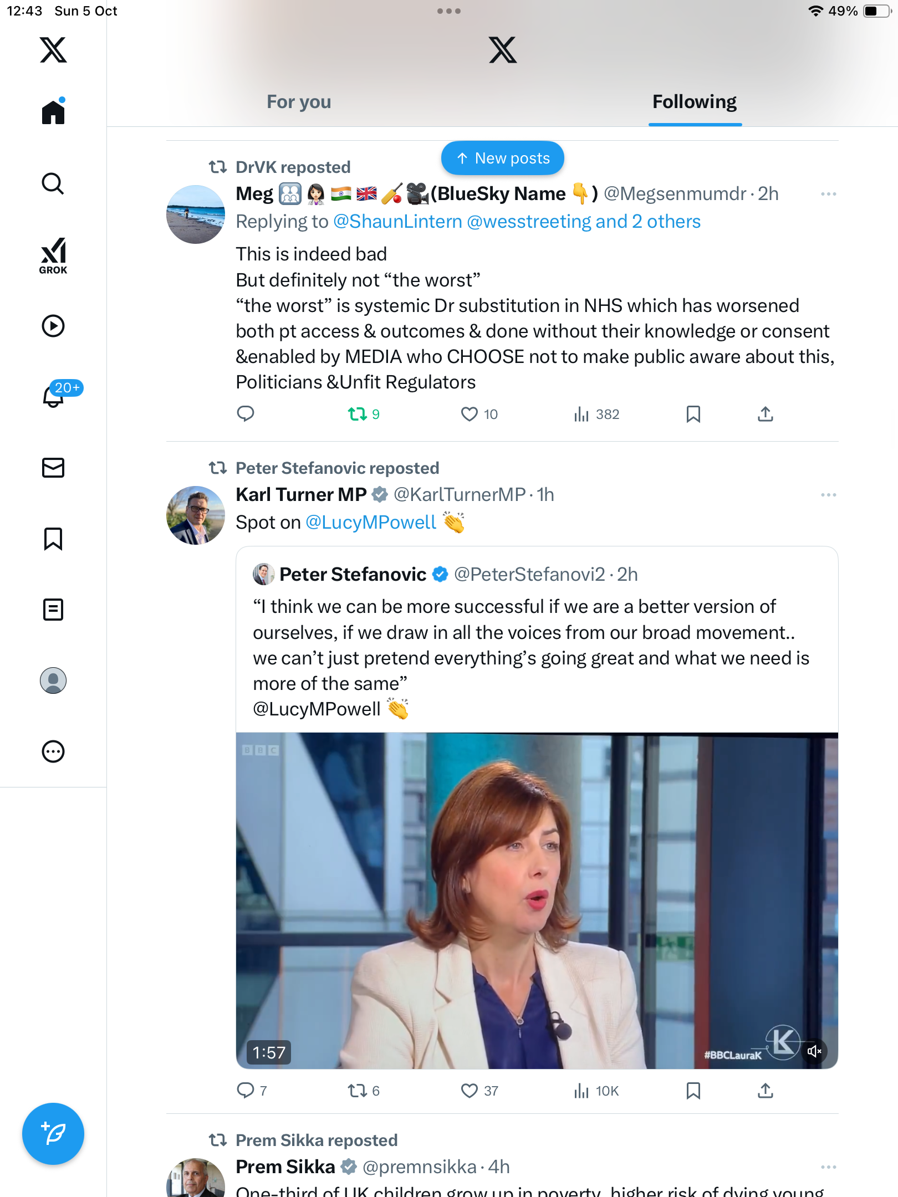The image size is (898, 1197).
Task: Click the New posts button
Action: pos(502,158)
